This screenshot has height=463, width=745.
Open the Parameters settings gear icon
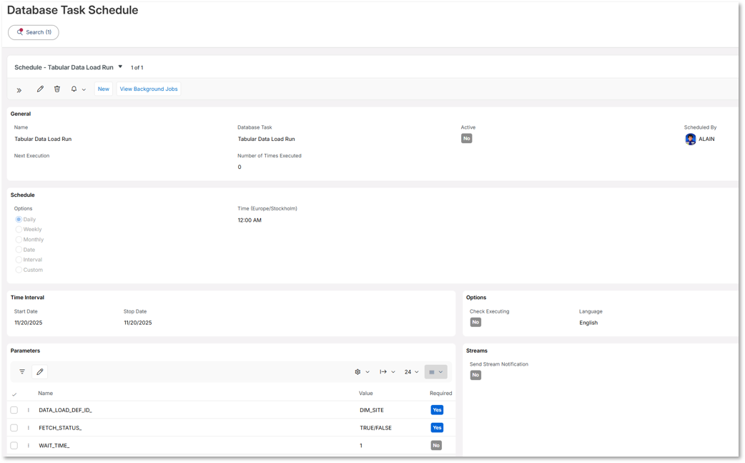(357, 371)
